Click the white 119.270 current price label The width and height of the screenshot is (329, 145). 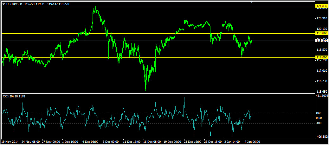(322, 41)
